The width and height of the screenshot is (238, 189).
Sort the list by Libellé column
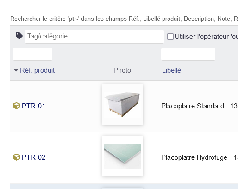click(x=171, y=70)
